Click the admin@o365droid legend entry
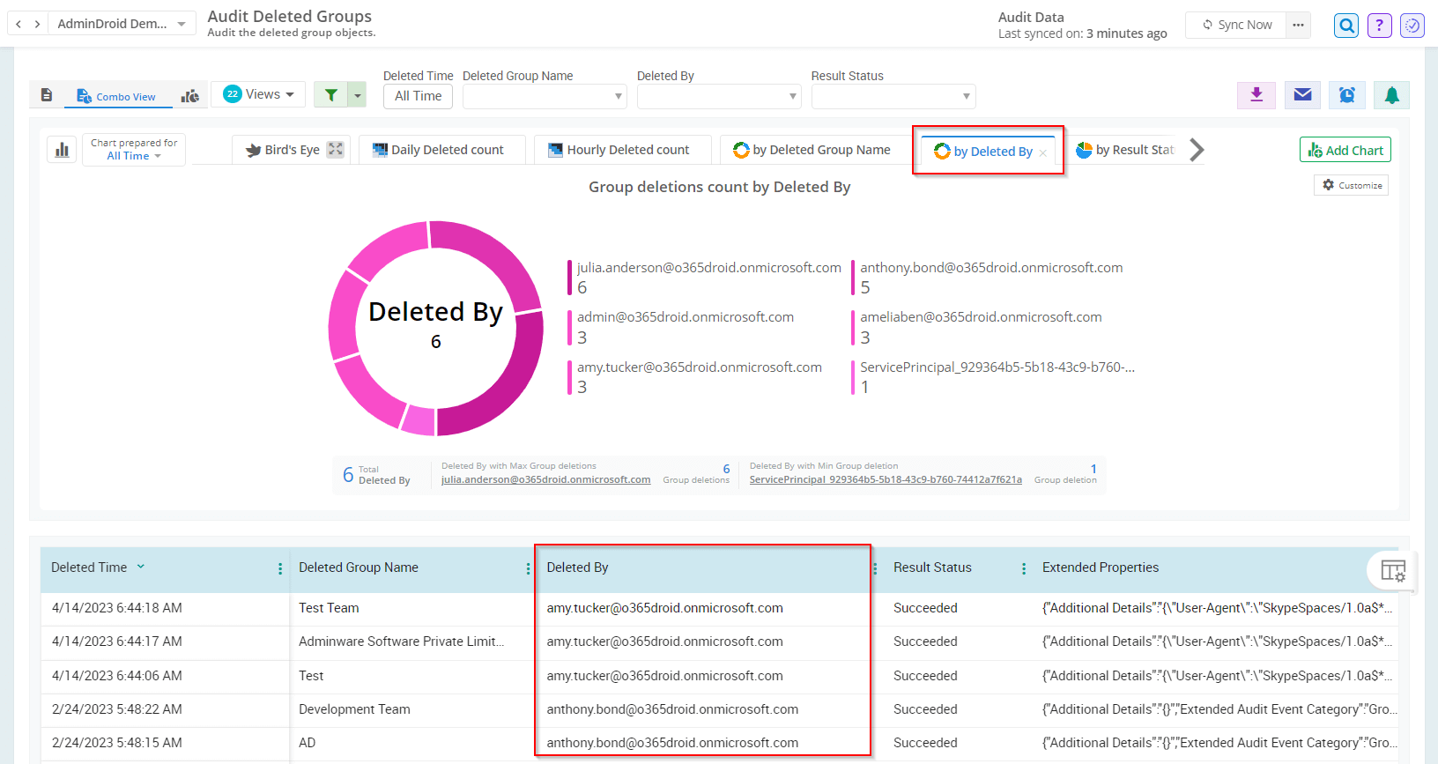The height and width of the screenshot is (764, 1438). pyautogui.click(x=681, y=327)
